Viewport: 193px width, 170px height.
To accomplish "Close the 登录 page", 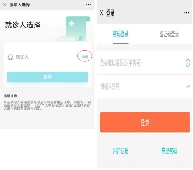I will point(101,13).
